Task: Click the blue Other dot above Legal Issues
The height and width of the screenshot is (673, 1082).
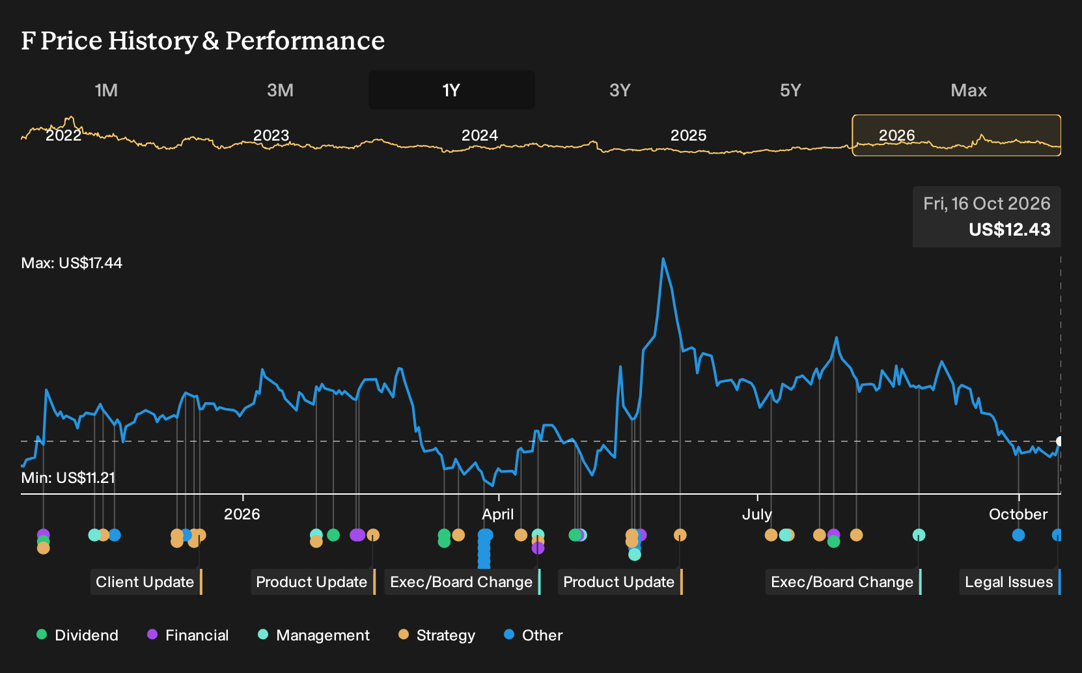Action: (x=1057, y=535)
